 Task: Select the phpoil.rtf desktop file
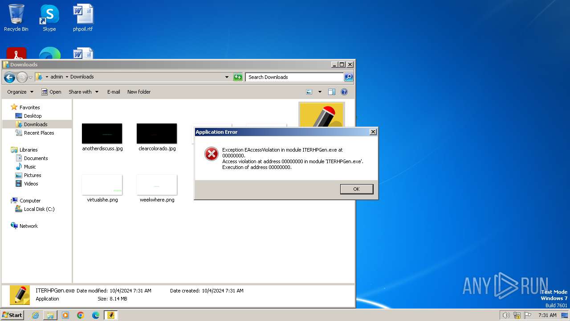[x=83, y=18]
